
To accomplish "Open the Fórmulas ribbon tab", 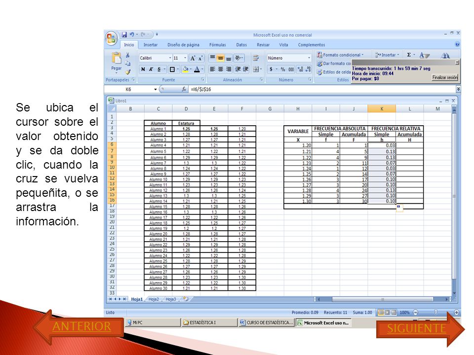I will (217, 45).
